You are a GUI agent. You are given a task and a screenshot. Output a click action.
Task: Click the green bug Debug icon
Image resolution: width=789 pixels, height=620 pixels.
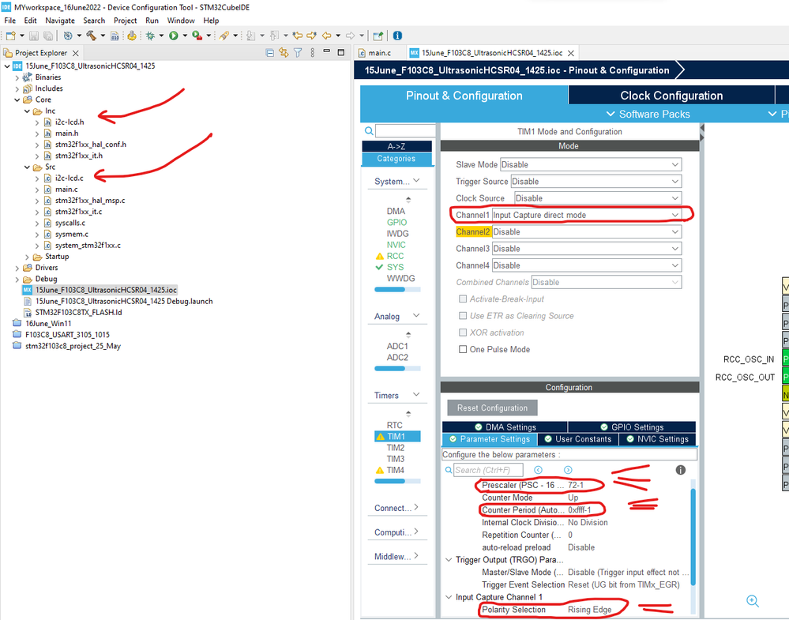click(150, 36)
